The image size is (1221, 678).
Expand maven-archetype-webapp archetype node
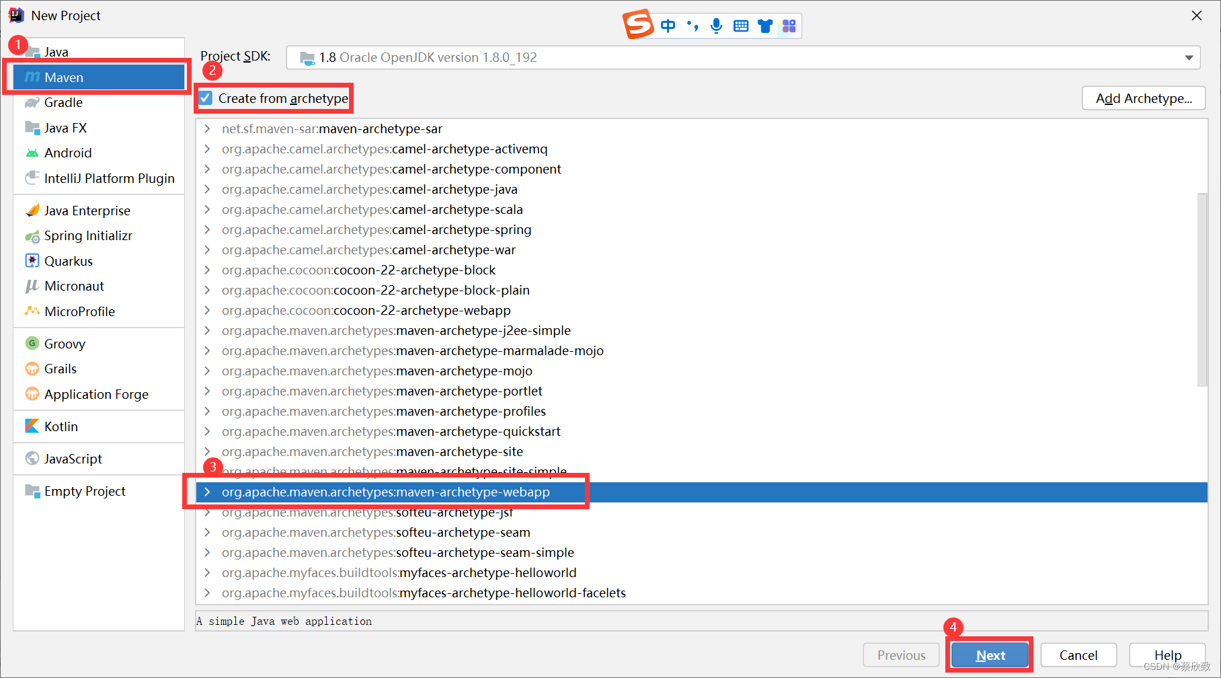[207, 492]
